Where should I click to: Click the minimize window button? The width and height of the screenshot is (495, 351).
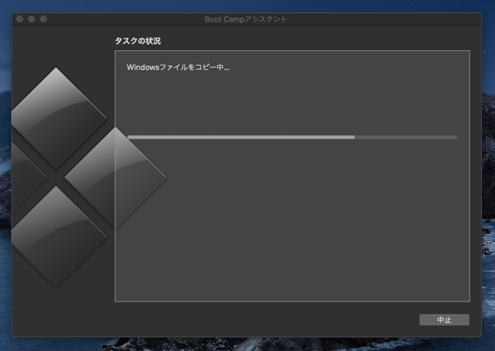pyautogui.click(x=31, y=19)
